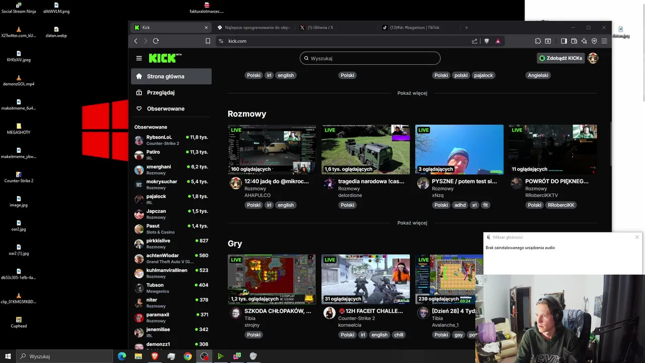Open Brave Rewards triangle icon

click(498, 41)
